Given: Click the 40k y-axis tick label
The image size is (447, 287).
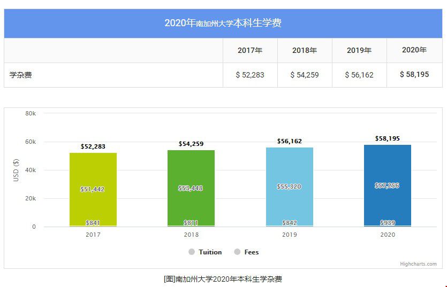Looking at the screenshot, I should [x=31, y=170].
